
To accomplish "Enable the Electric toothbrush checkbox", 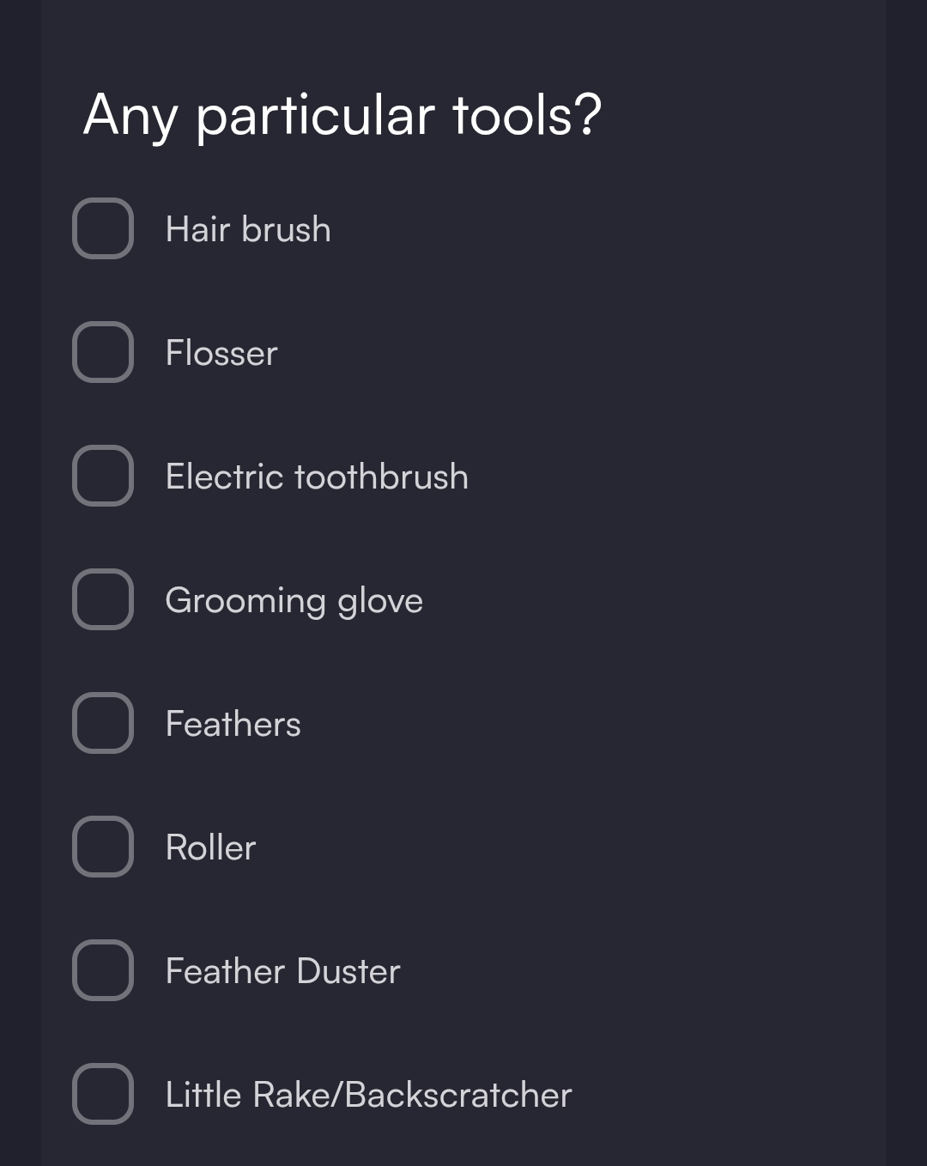I will pos(103,476).
